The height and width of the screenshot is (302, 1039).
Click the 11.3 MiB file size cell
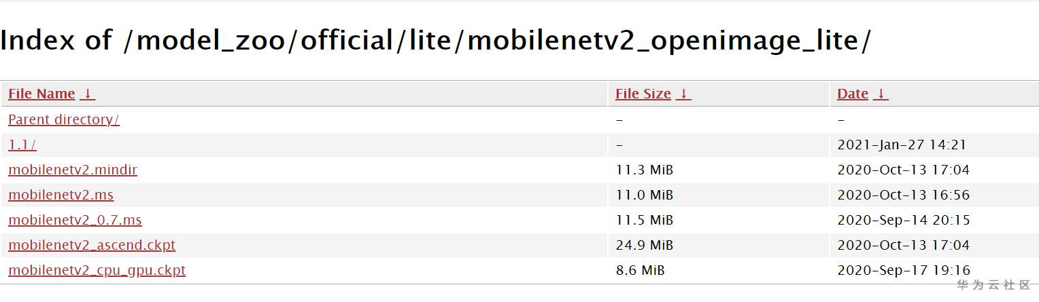coord(644,170)
